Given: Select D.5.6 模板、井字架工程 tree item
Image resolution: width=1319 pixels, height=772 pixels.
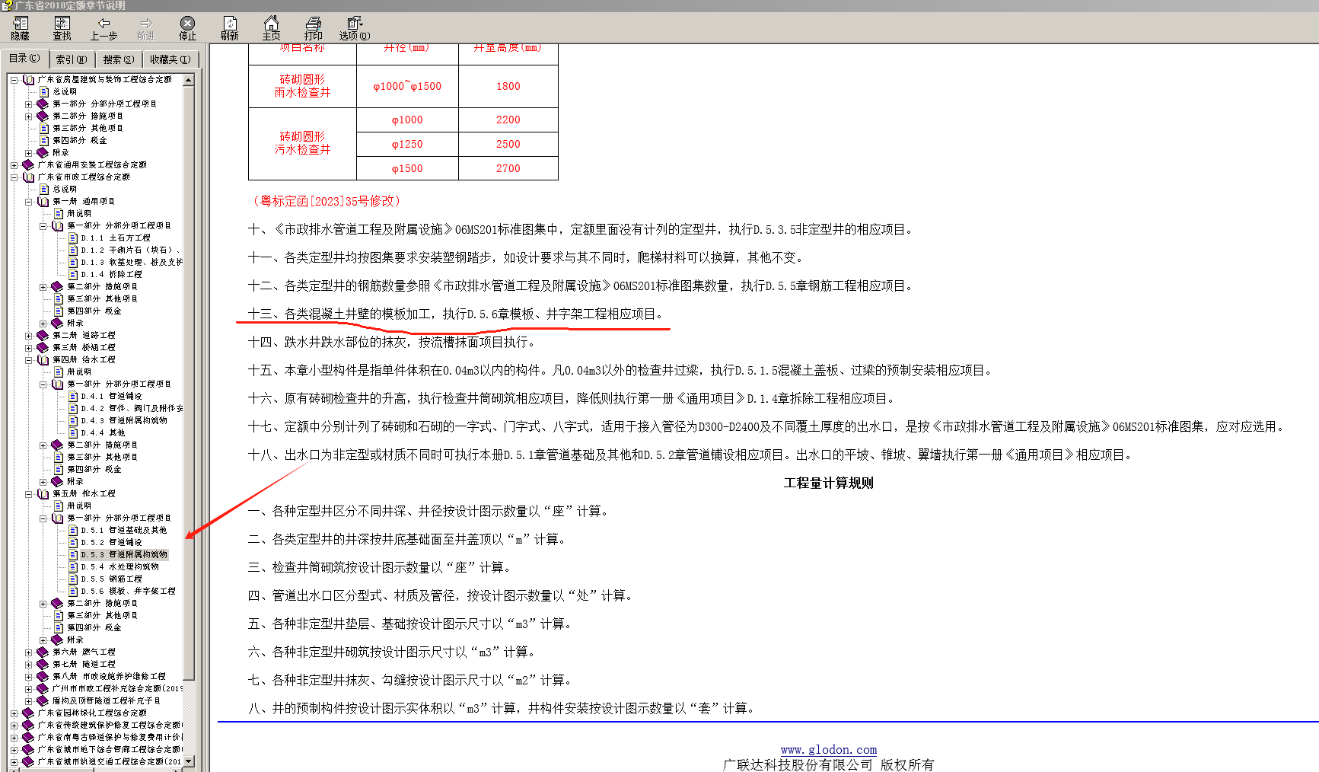Looking at the screenshot, I should coord(128,591).
